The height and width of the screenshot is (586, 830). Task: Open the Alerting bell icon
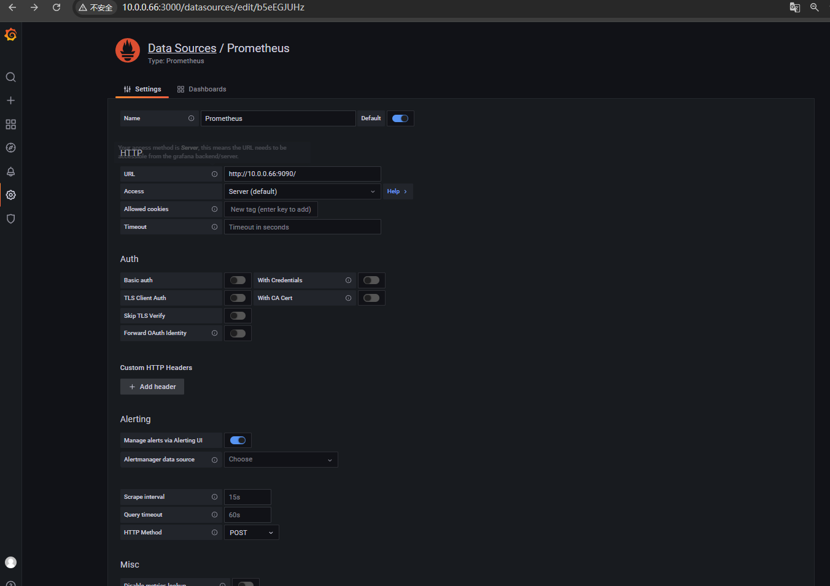coord(10,172)
